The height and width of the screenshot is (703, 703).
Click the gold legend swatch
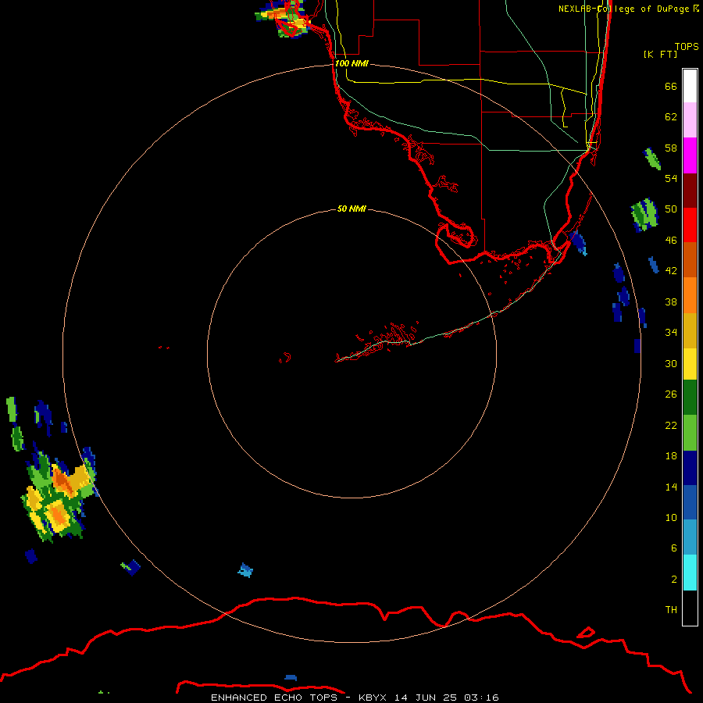(690, 330)
